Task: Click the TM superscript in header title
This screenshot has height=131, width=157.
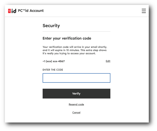Action: click(24, 10)
